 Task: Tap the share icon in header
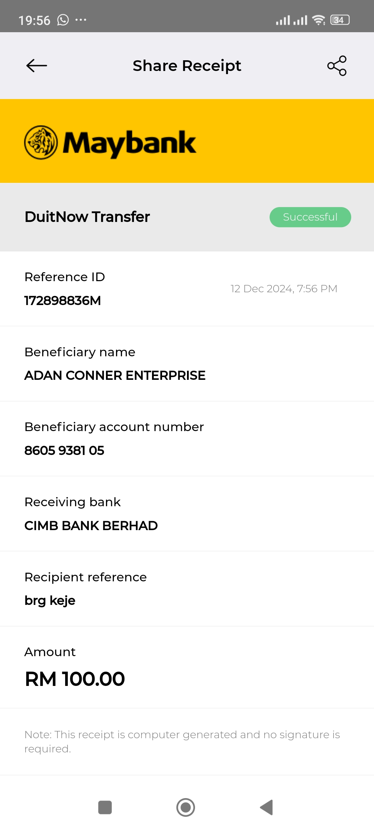coord(337,66)
